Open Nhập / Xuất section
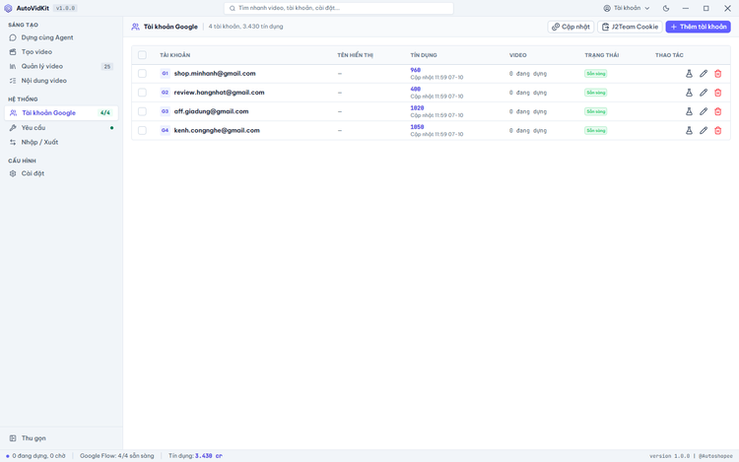The width and height of the screenshot is (739, 462). click(x=61, y=142)
